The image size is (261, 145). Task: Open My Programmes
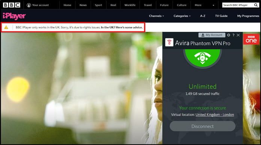tap(248, 16)
